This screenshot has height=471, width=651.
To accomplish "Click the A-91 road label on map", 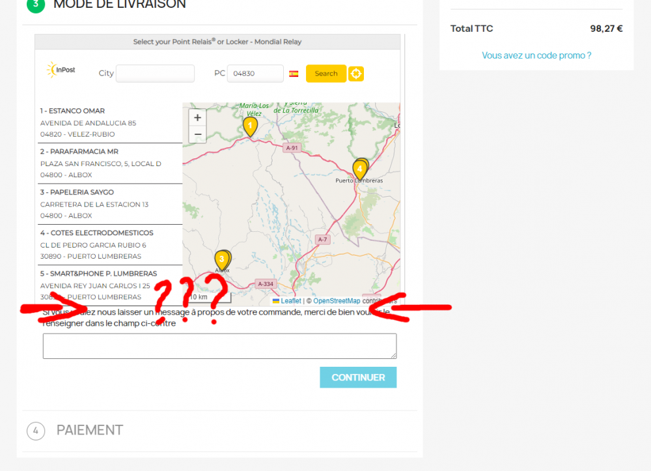I will (292, 148).
